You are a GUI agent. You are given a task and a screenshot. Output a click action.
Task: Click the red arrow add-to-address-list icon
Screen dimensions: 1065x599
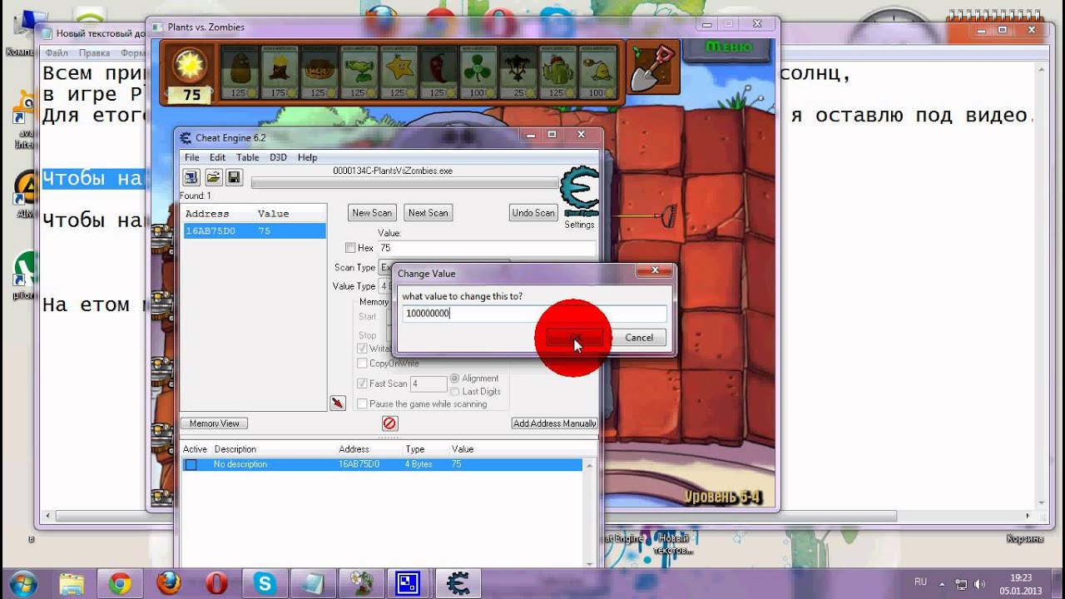337,403
